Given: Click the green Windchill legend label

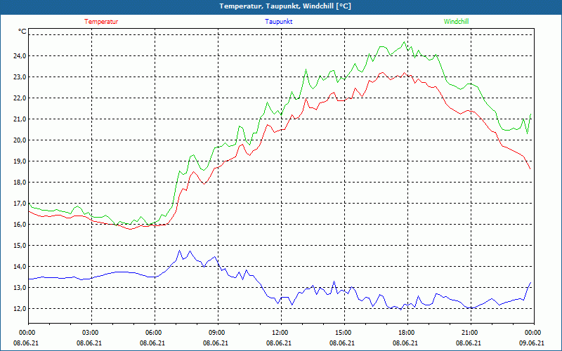Looking at the screenshot, I should [456, 22].
